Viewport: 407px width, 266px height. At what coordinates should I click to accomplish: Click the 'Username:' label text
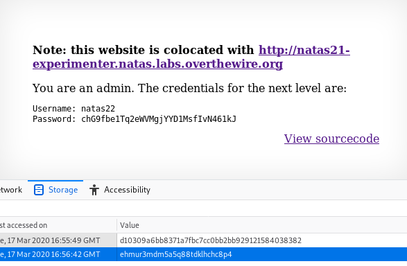tap(54, 108)
